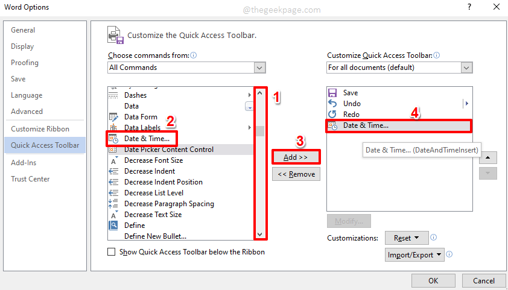The width and height of the screenshot is (508, 290).
Task: Click the Cancel button
Action: [484, 280]
